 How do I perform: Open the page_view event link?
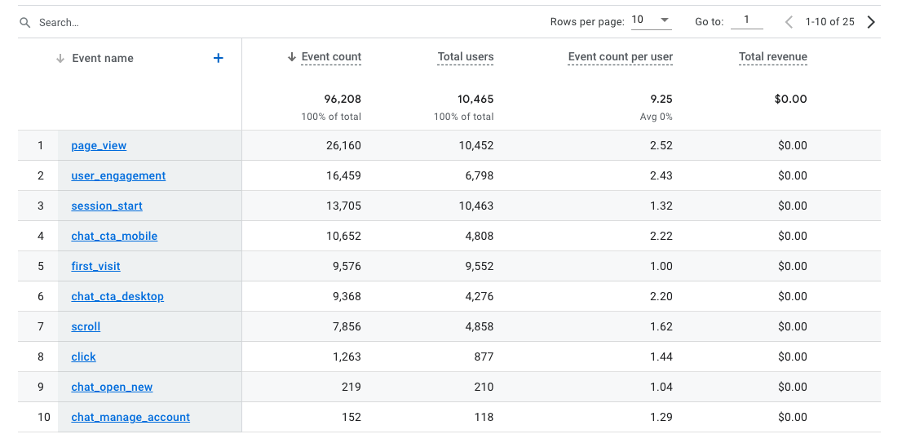(99, 146)
